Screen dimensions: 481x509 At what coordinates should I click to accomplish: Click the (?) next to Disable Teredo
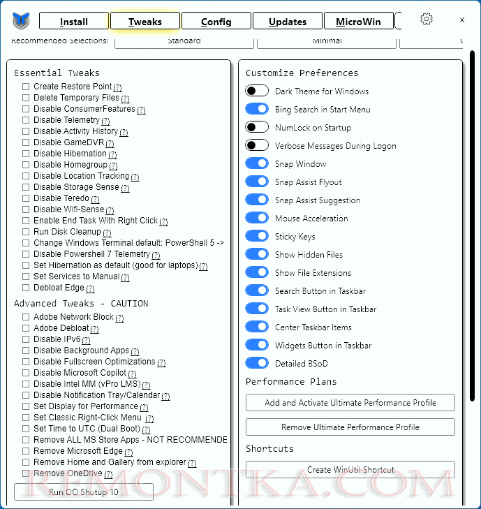(95, 199)
